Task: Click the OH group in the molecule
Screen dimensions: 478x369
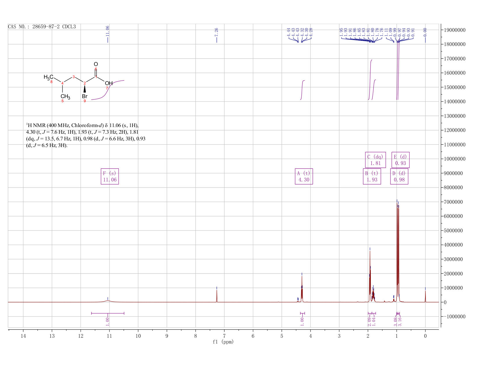Action: pyautogui.click(x=109, y=83)
